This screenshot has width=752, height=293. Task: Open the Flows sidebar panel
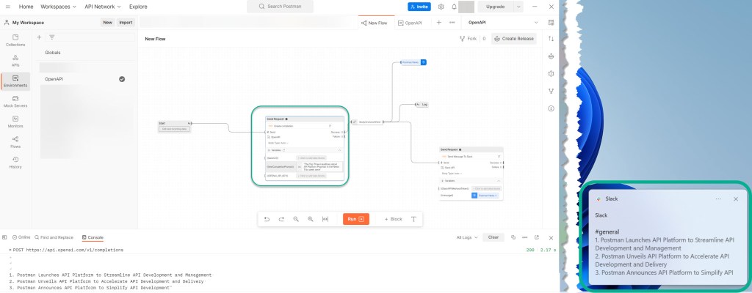pyautogui.click(x=15, y=141)
